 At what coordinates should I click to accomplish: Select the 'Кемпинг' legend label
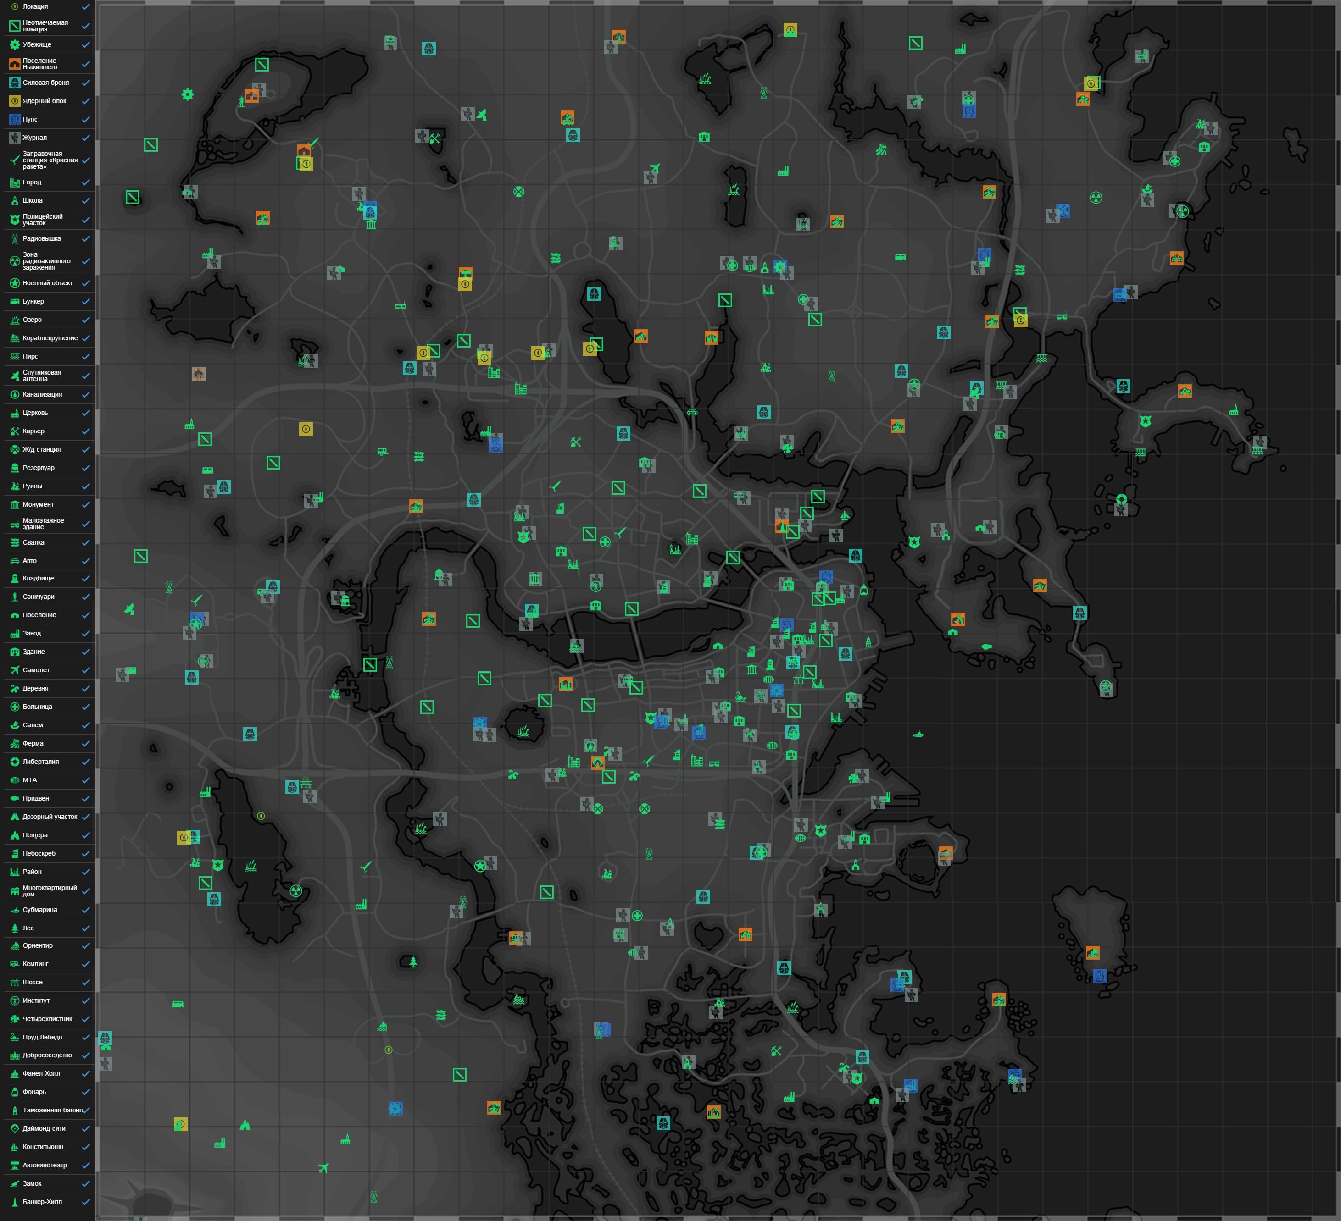tap(35, 964)
